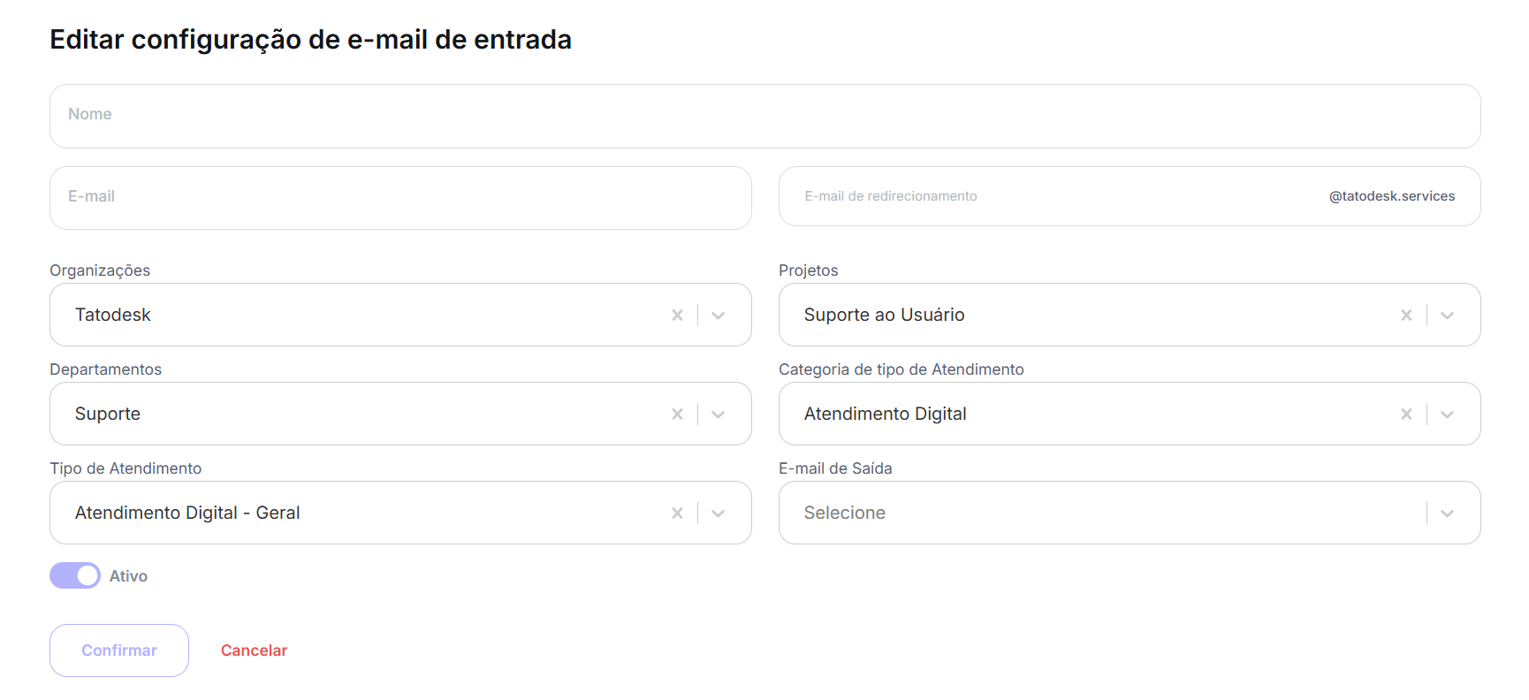
Task: Open the Tipo de Atendimento dropdown chevron
Action: coord(718,514)
